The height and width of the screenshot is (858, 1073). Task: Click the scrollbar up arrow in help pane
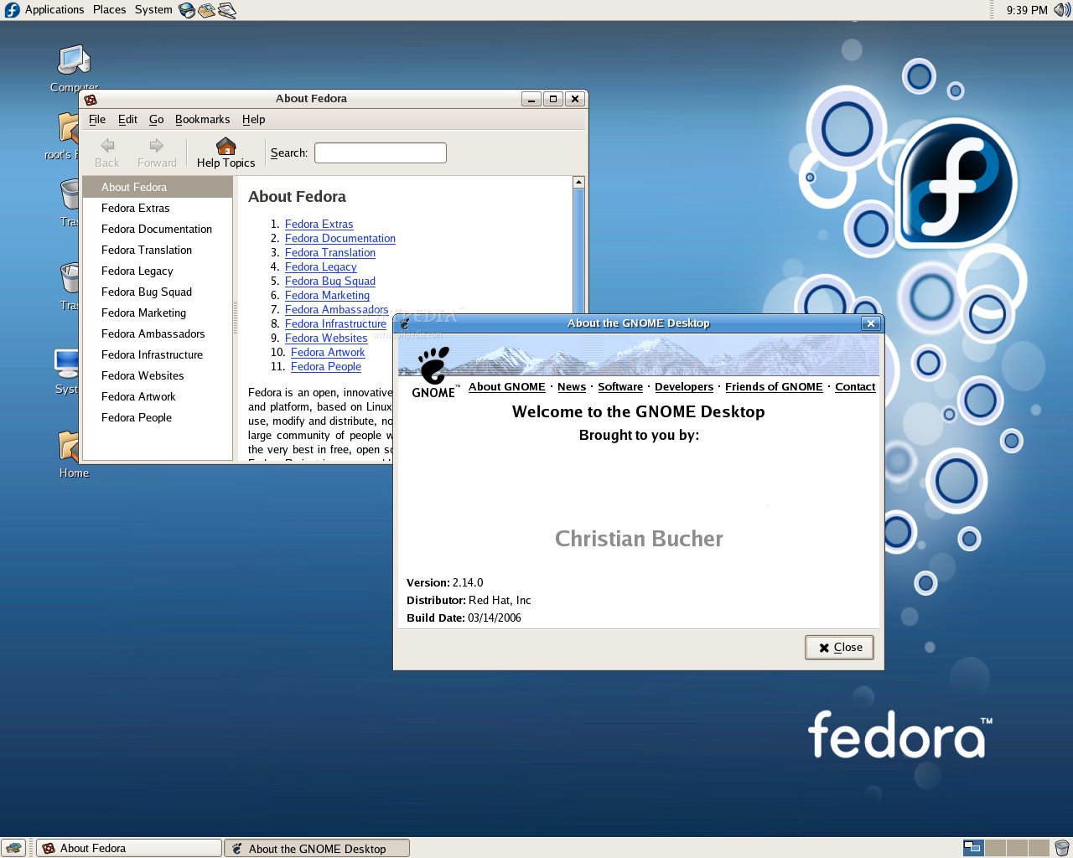pos(578,183)
